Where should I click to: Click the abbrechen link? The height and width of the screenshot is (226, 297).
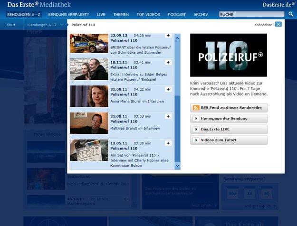click(x=263, y=25)
